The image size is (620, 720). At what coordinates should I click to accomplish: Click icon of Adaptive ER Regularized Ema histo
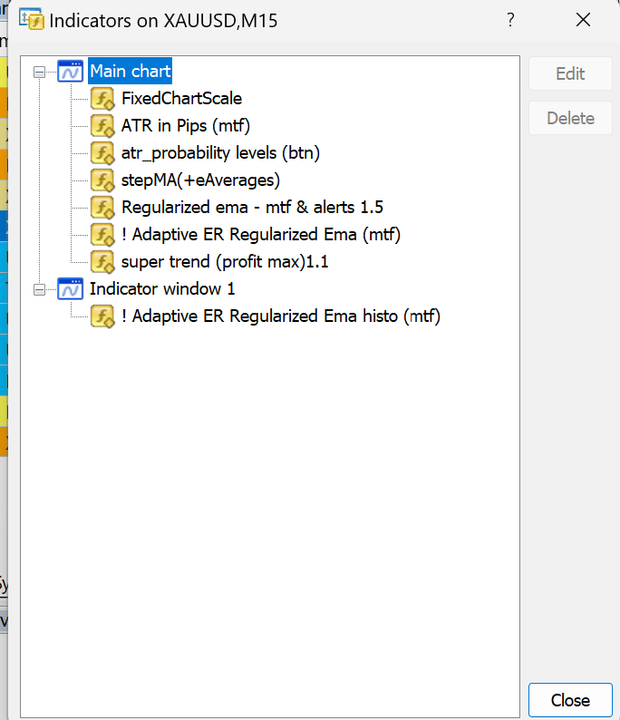pos(102,316)
